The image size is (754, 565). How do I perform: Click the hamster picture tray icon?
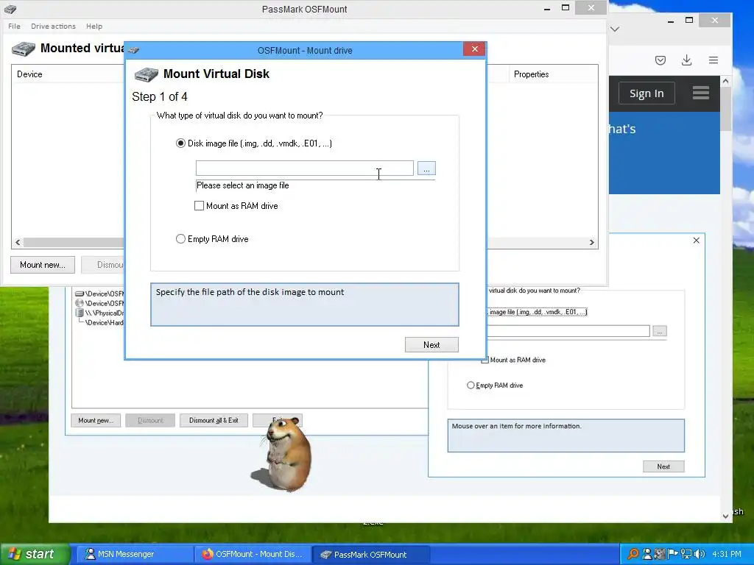tap(660, 554)
